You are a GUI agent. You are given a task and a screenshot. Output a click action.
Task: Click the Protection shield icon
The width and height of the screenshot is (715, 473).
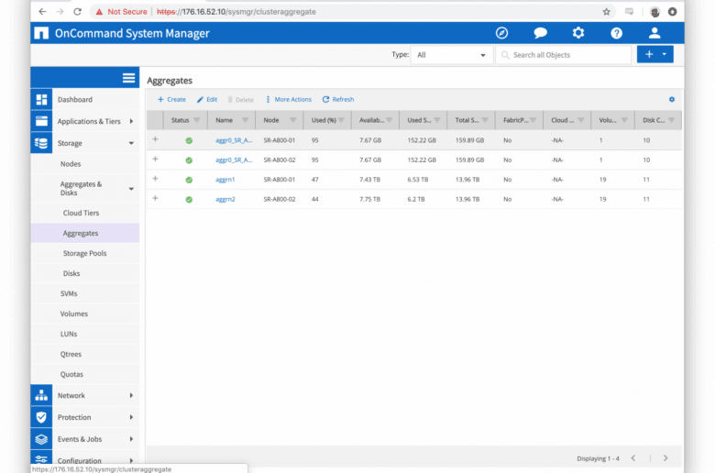(41, 417)
